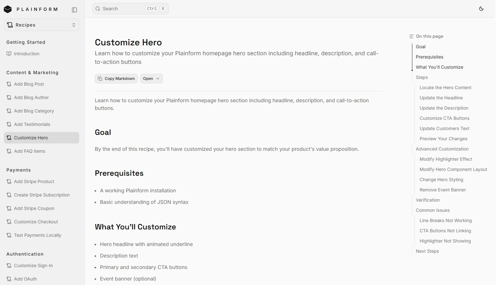Go to Next Steps section link
The width and height of the screenshot is (496, 285).
pyautogui.click(x=427, y=251)
